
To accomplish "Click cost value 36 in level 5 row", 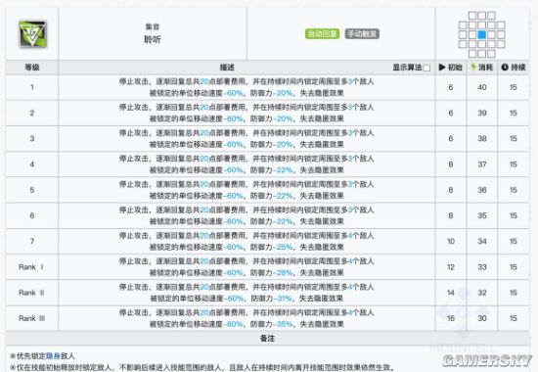I will 482,190.
